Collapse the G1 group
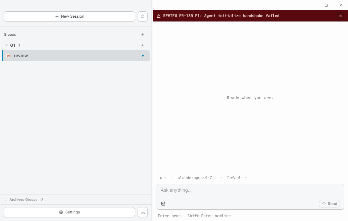Image resolution: width=348 pixels, height=221 pixels. (6, 45)
